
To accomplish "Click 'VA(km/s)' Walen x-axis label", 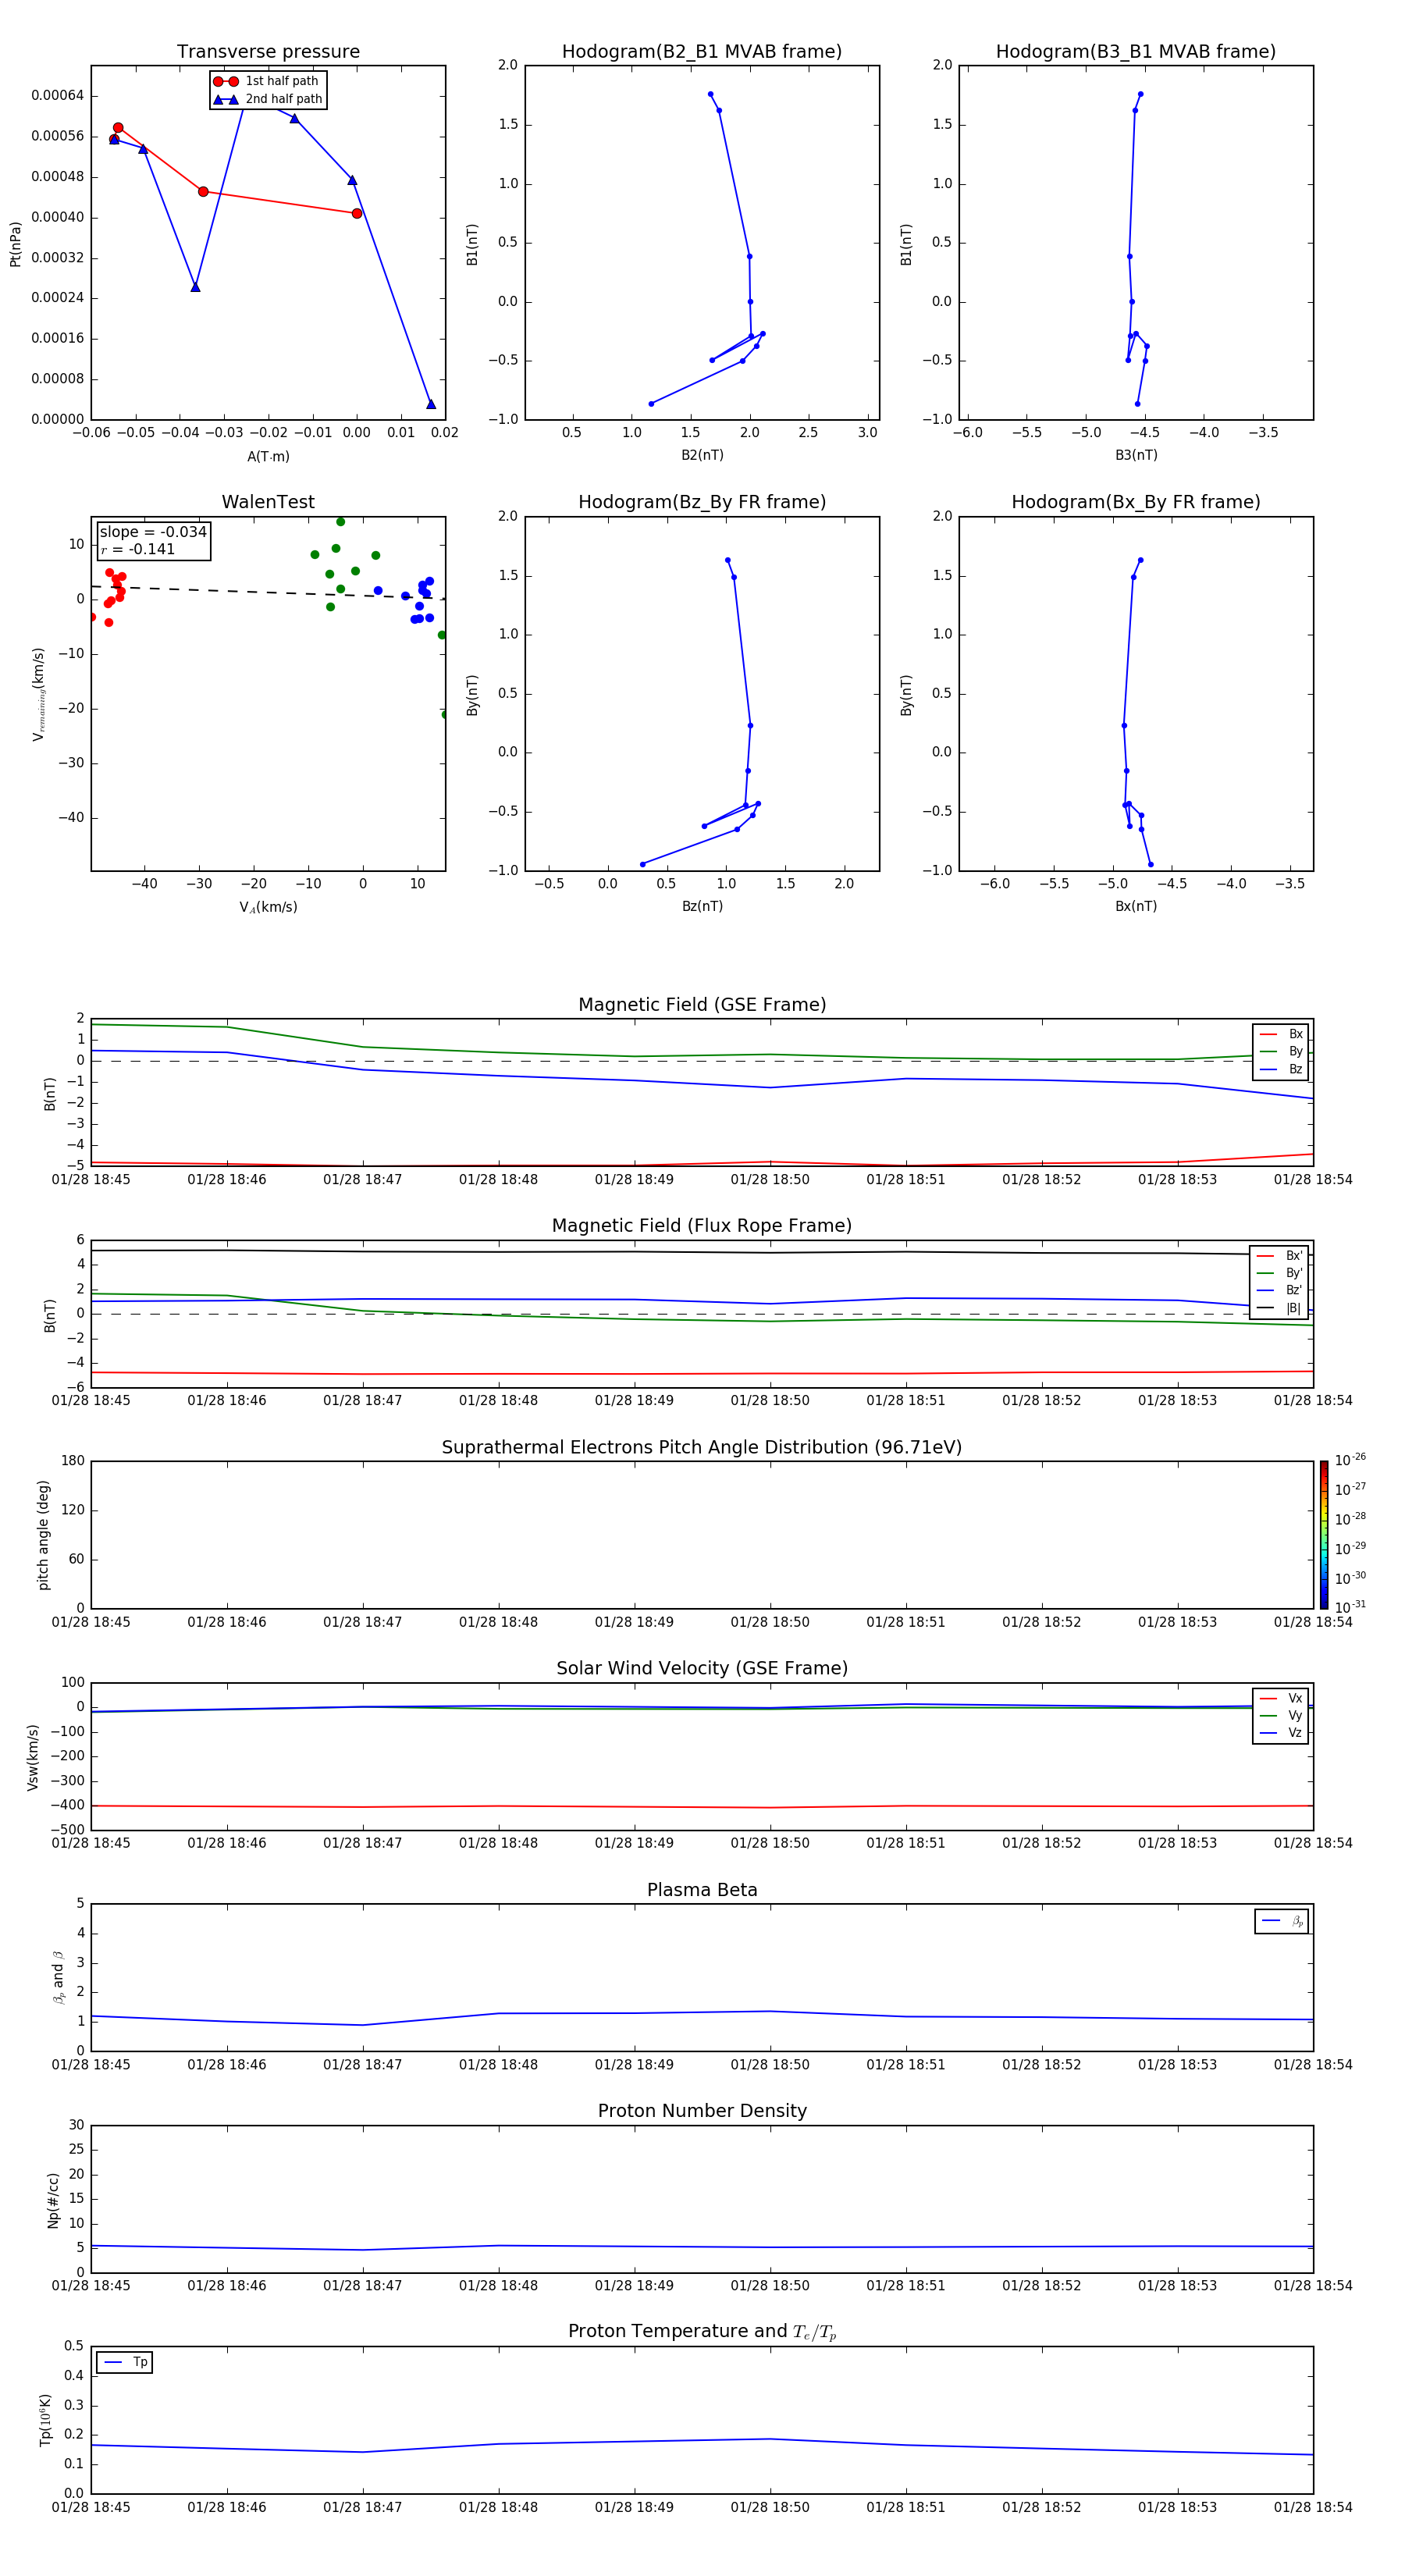I will point(268,908).
